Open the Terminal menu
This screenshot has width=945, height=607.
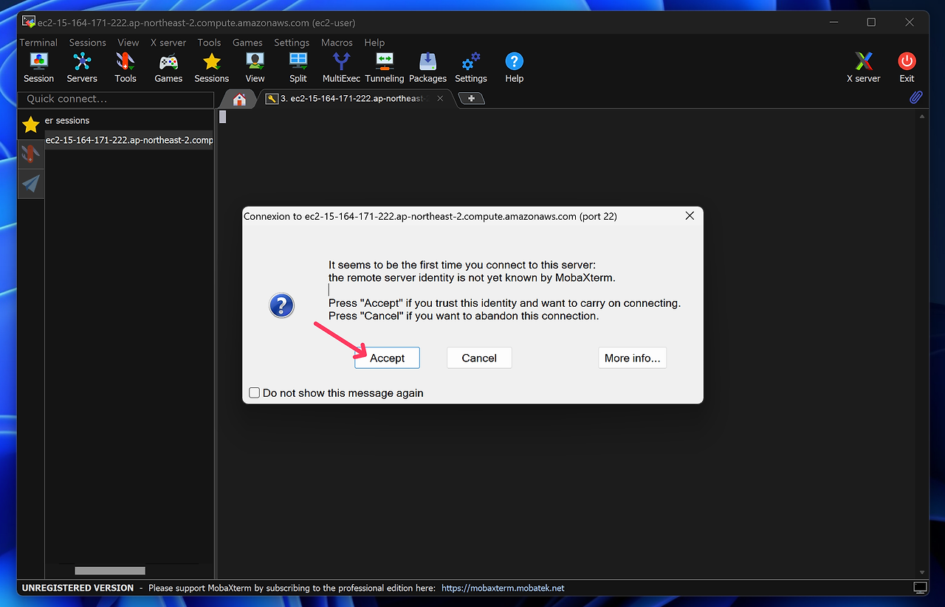tap(38, 43)
